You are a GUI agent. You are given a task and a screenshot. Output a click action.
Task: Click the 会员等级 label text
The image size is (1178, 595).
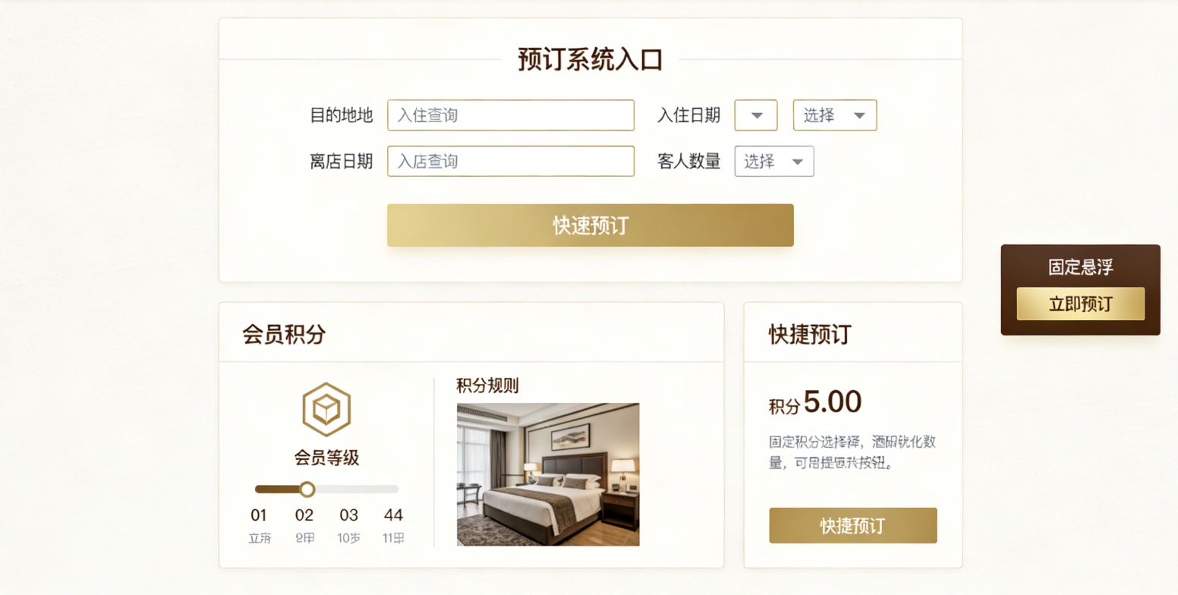pos(326,458)
